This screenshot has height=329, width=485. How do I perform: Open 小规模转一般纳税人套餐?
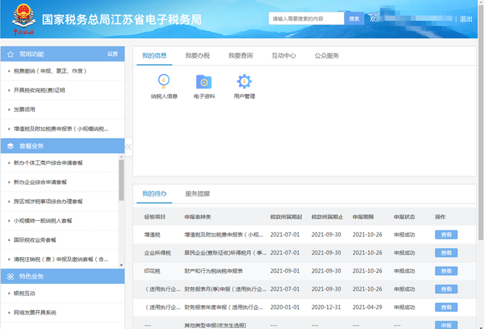pyautogui.click(x=43, y=221)
